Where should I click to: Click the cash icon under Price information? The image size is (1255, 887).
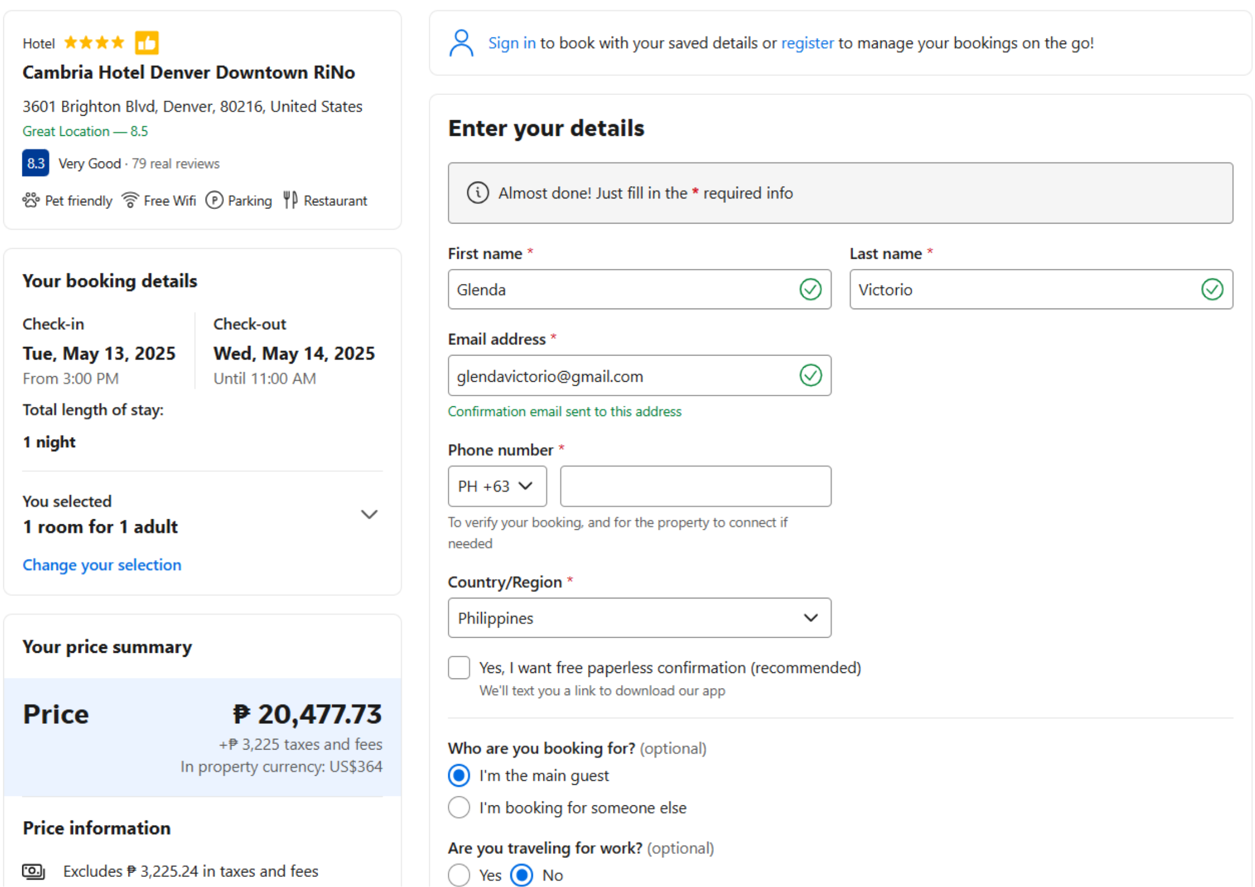(34, 870)
